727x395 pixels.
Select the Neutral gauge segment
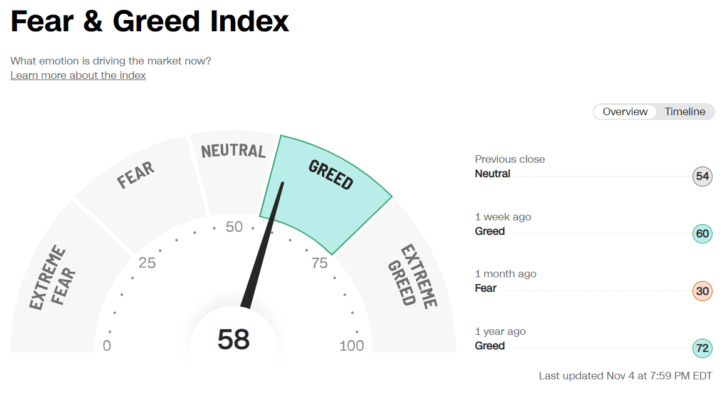[x=233, y=169]
